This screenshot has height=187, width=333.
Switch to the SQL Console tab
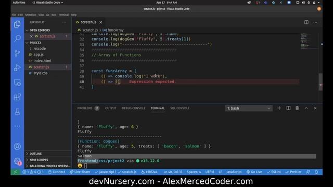point(180,108)
